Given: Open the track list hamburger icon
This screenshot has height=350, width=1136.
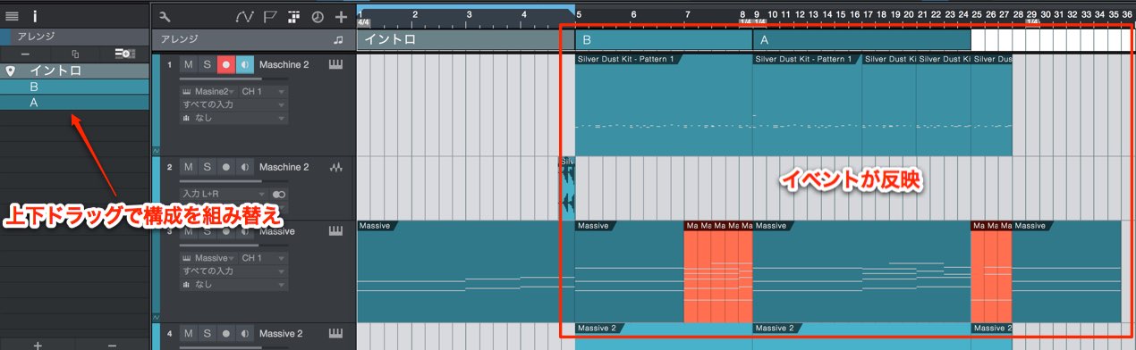Looking at the screenshot, I should click(x=12, y=15).
